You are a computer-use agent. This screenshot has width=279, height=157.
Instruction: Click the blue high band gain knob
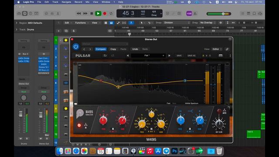point(200,120)
